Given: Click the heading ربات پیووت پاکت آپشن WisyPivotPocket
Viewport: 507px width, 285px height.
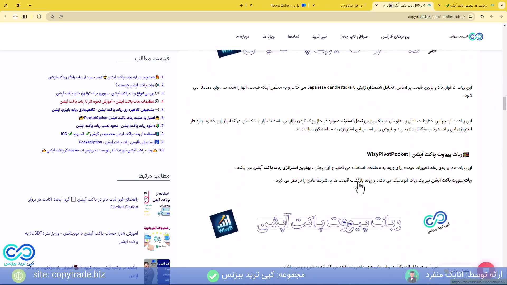Looking at the screenshot, I should 418,154.
